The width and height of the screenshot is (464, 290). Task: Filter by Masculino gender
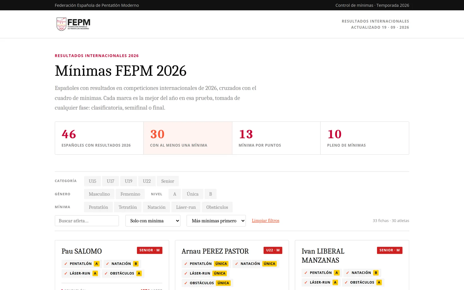point(99,194)
